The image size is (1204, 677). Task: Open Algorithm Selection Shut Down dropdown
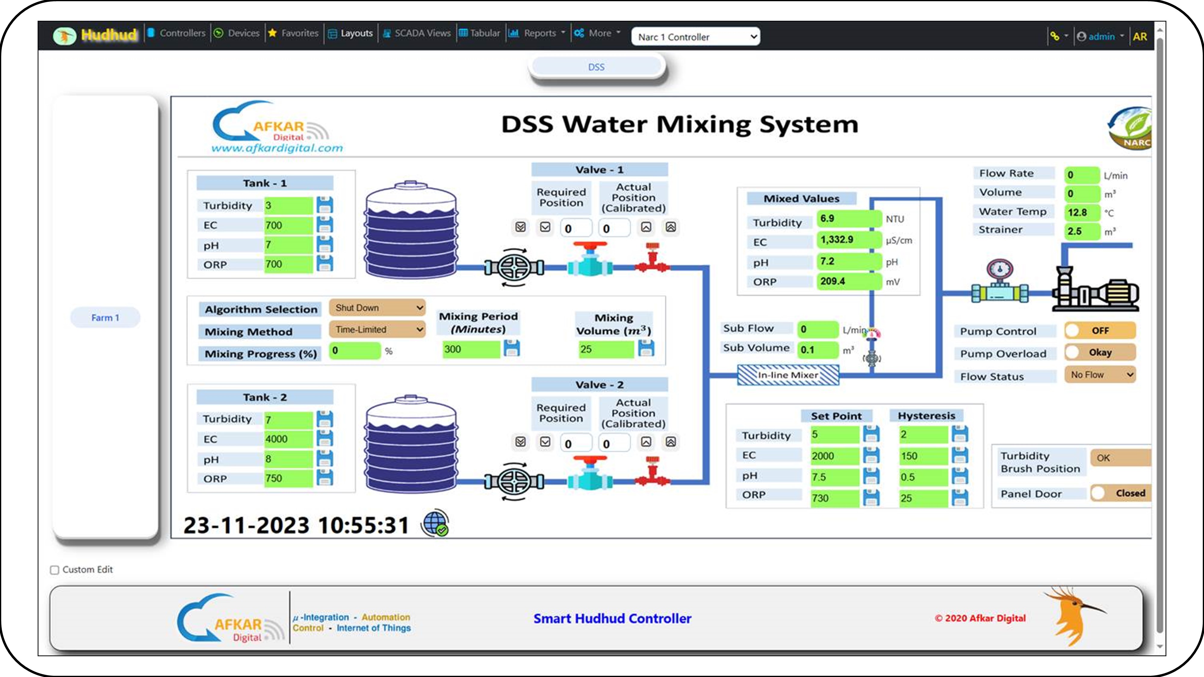(377, 308)
